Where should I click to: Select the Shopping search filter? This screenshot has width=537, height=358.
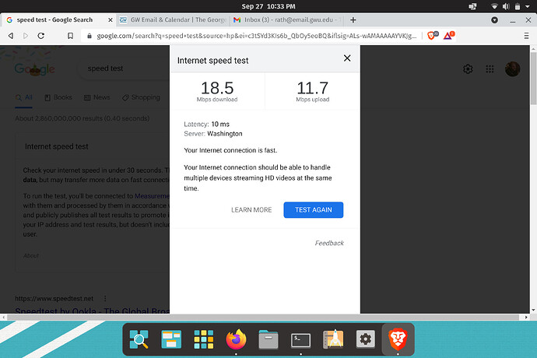[141, 97]
